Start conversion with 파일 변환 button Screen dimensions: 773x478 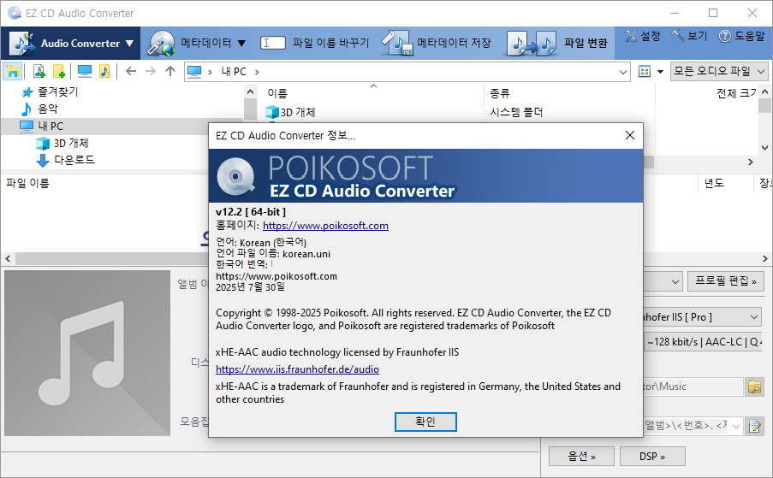pyautogui.click(x=557, y=44)
